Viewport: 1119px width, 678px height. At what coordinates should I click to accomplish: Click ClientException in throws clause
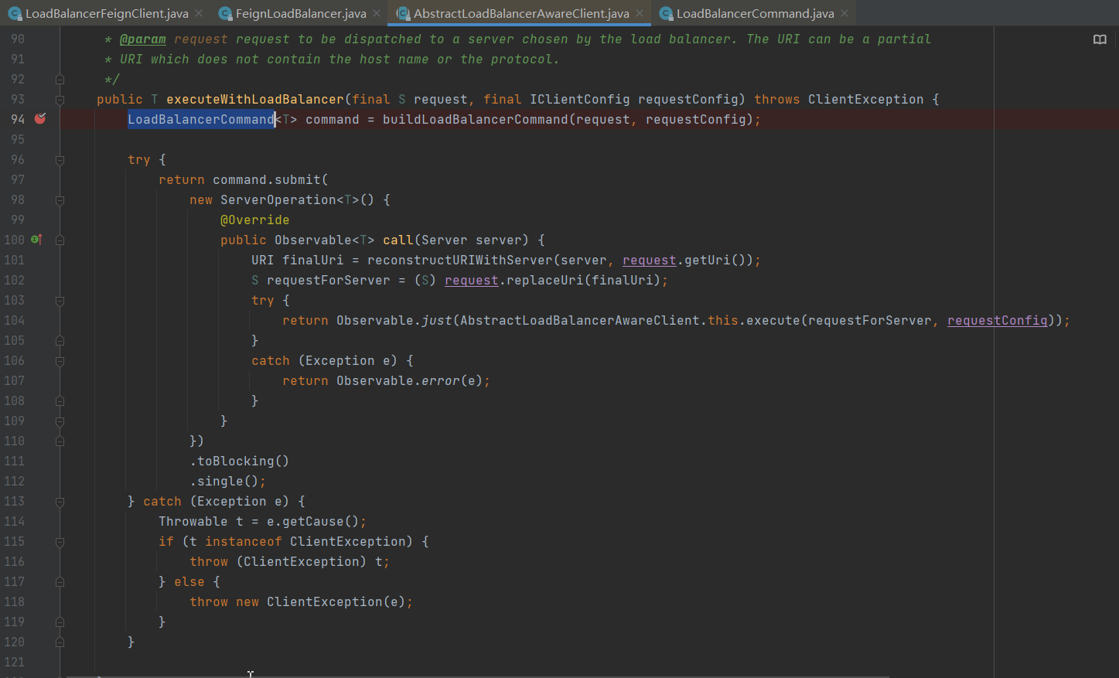[x=866, y=99]
